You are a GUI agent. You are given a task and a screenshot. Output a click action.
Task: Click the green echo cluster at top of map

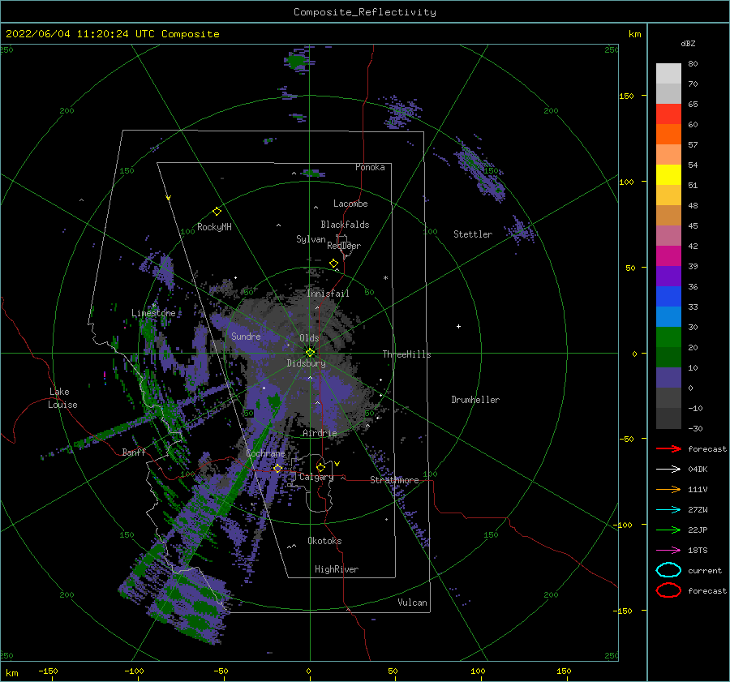pos(296,61)
